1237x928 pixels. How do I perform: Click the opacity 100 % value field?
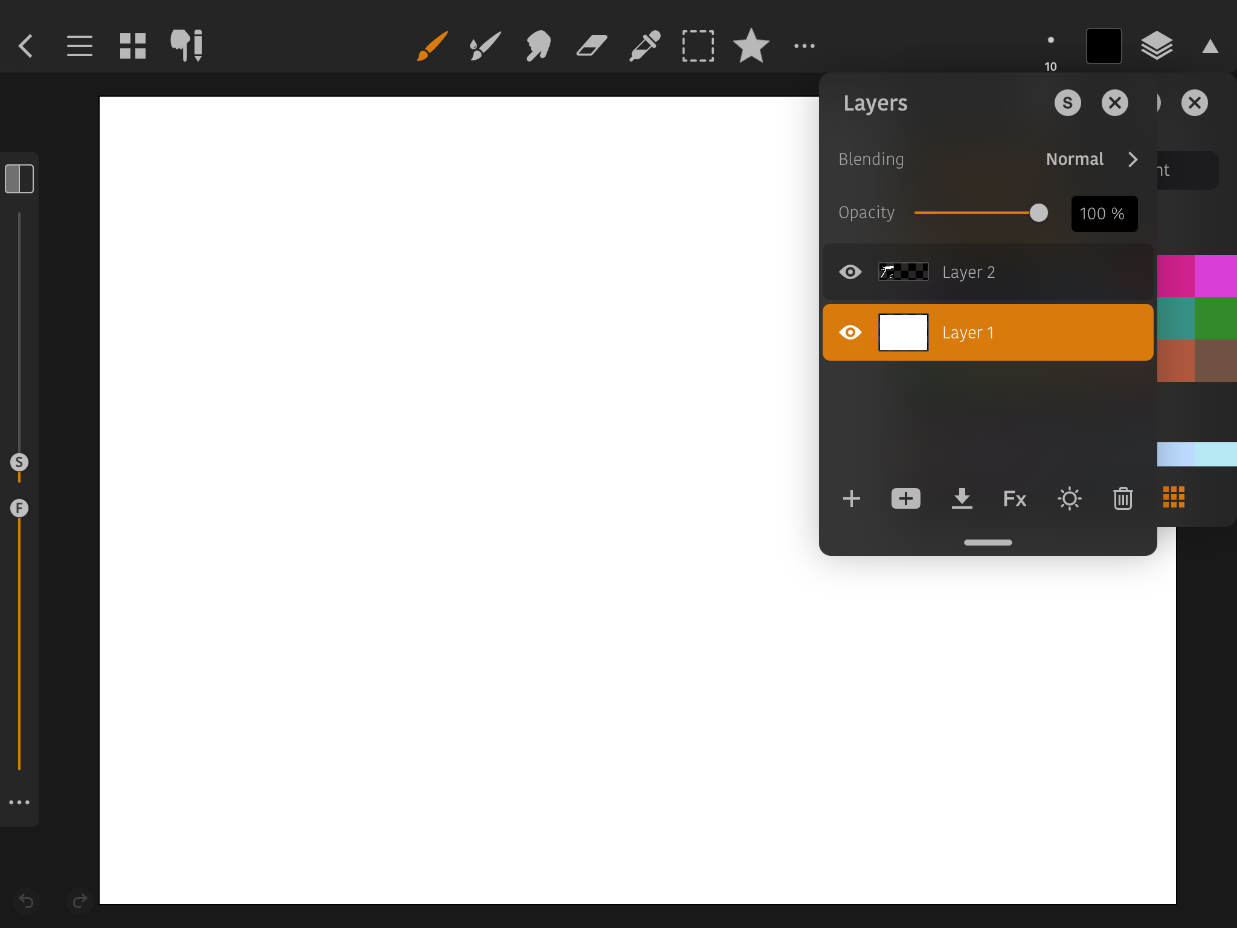pyautogui.click(x=1104, y=214)
